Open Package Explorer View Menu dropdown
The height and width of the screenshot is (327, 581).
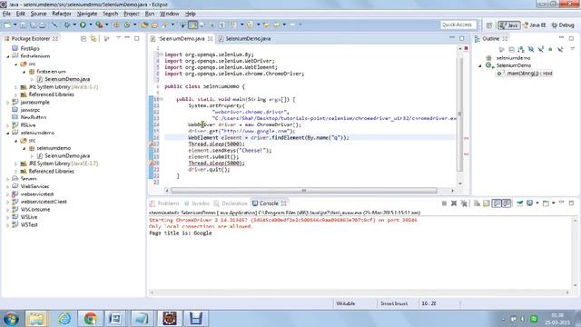[x=119, y=38]
